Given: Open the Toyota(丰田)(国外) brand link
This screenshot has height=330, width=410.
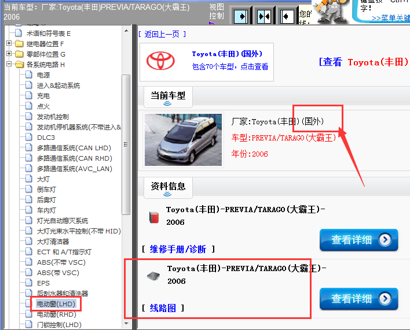Looking at the screenshot, I should (227, 54).
